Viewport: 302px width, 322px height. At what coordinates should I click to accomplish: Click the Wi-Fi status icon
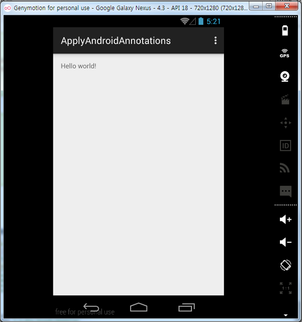184,21
